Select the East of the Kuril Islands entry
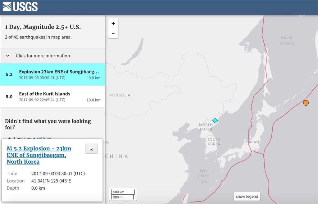 pos(52,97)
